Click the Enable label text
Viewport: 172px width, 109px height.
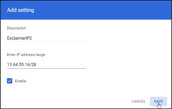pos(21,81)
